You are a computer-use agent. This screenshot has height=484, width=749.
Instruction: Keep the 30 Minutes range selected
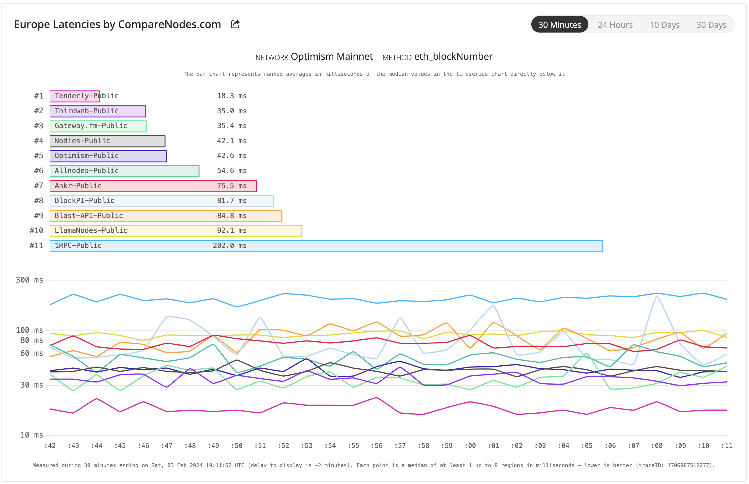point(560,25)
